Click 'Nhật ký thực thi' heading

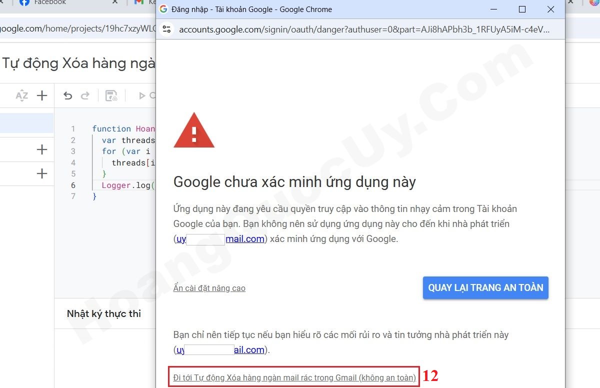104,313
